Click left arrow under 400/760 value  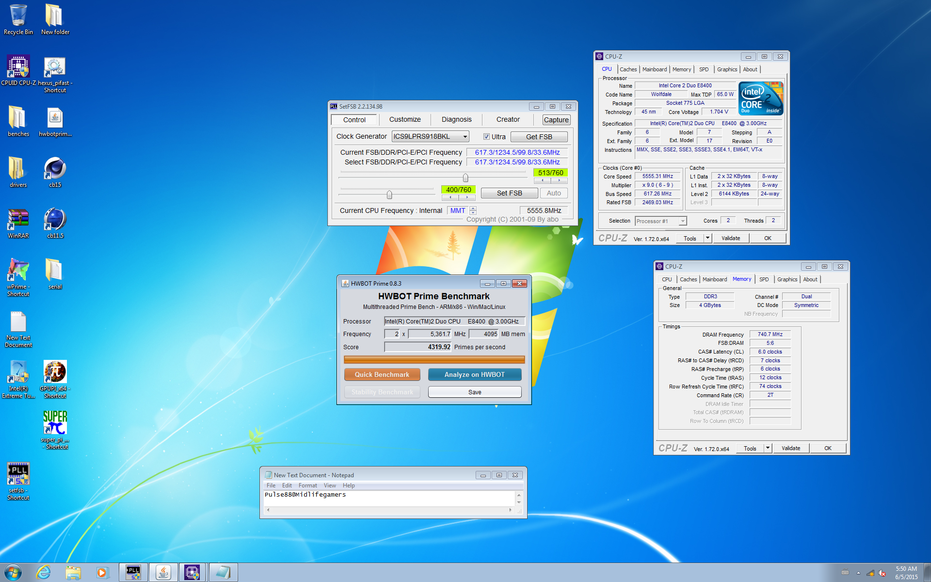450,197
